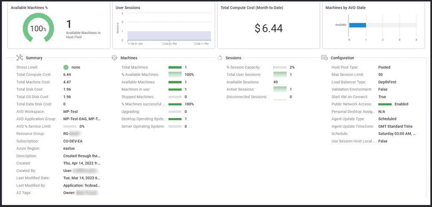
Task: Click the Available Machines 100% donut gauge
Action: 38,28
